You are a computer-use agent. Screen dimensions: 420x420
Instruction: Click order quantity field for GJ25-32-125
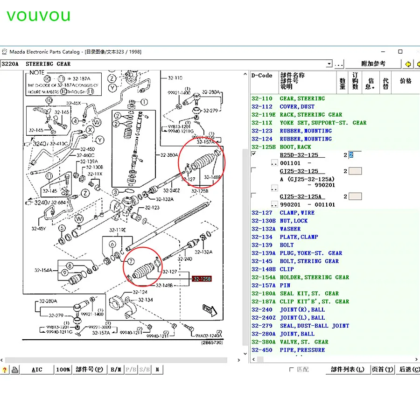355,171
